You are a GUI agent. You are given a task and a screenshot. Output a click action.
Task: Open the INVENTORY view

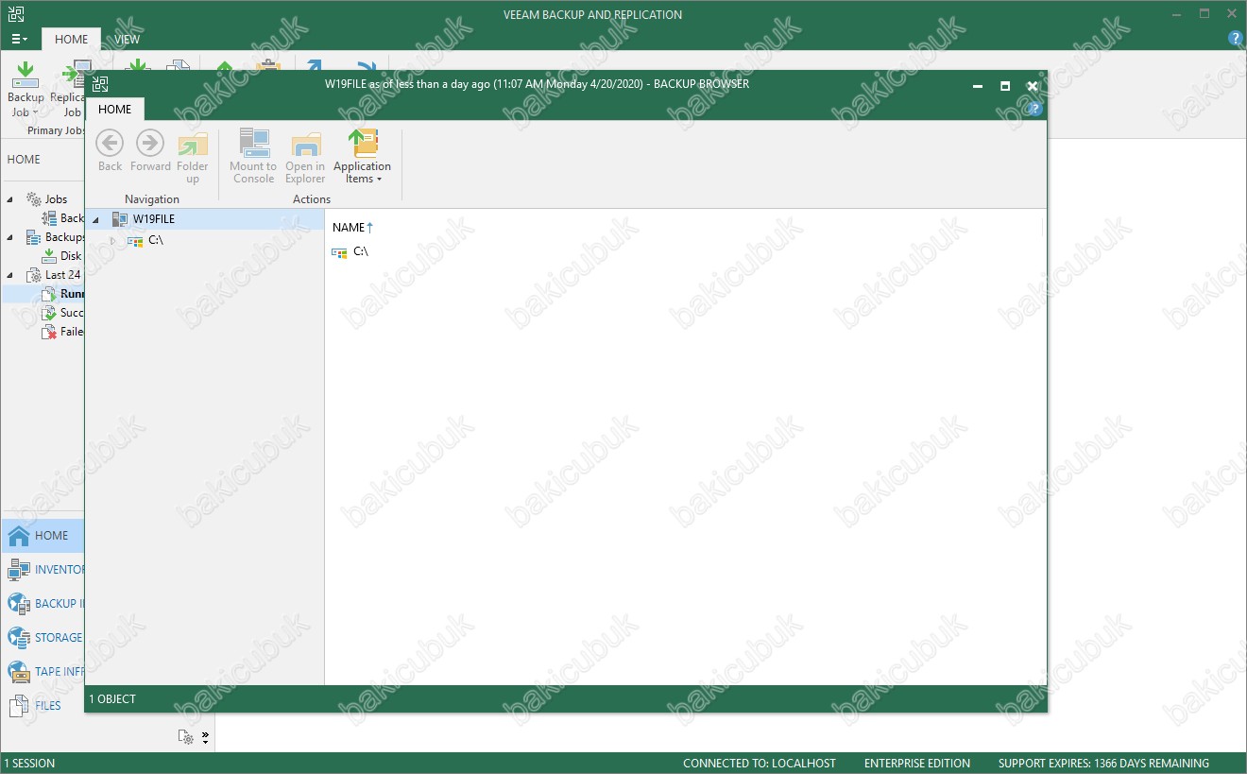[x=43, y=570]
